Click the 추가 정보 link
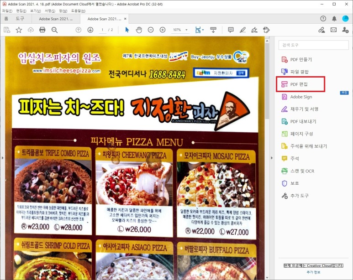353x280 pixels. [313, 272]
